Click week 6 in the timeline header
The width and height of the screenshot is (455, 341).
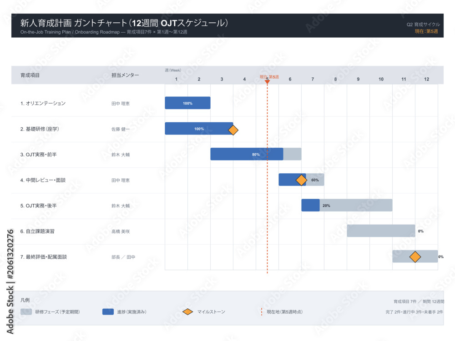point(290,79)
